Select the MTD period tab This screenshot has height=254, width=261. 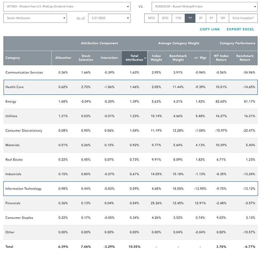click(151, 18)
